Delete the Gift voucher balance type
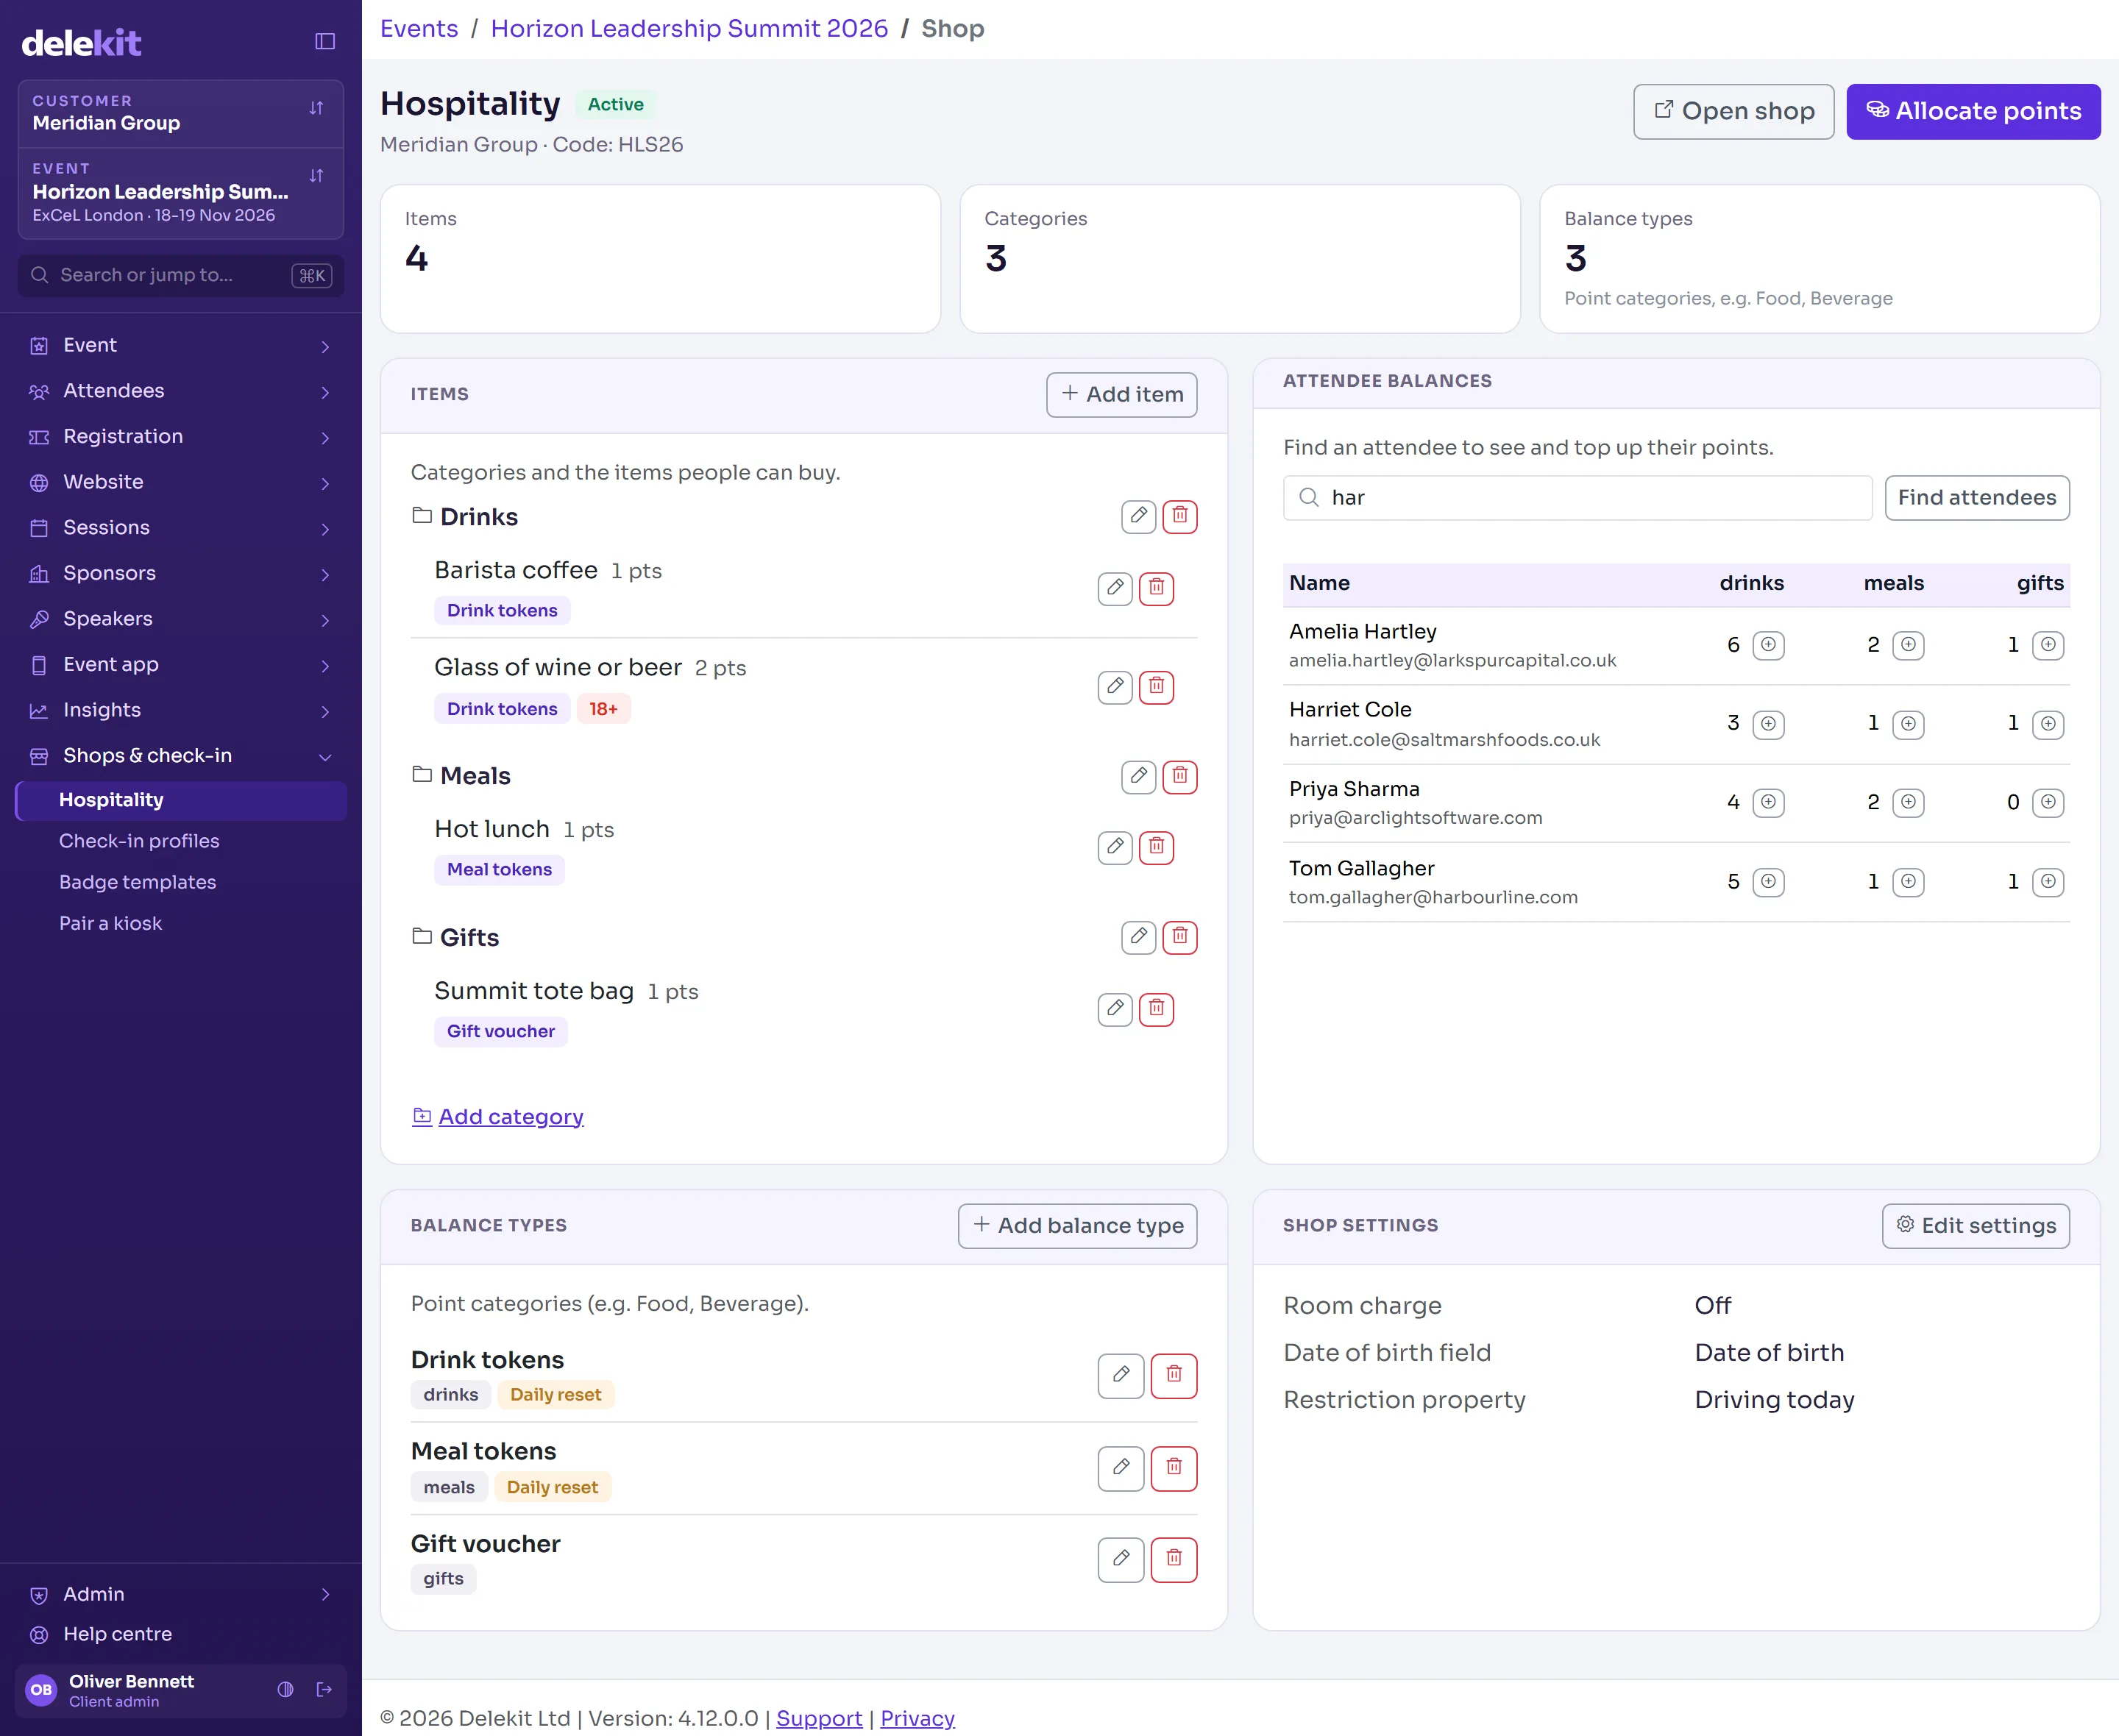The width and height of the screenshot is (2119, 1736). [x=1174, y=1559]
